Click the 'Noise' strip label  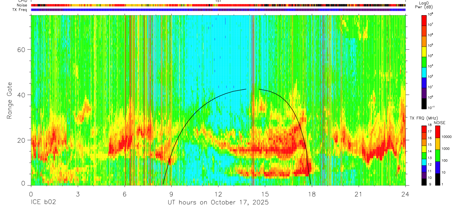click(22, 5)
